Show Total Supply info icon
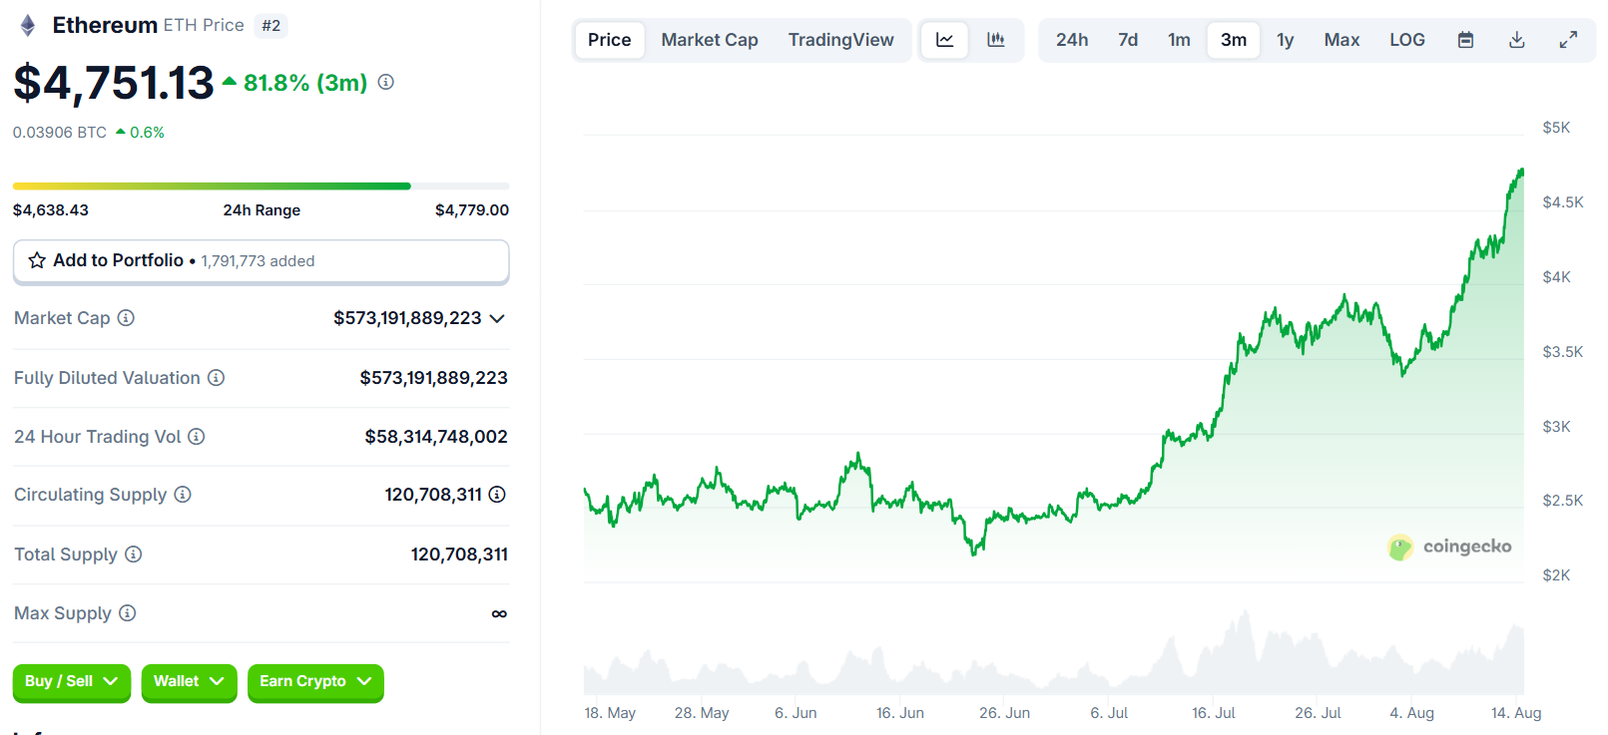Viewport: 1608px width, 735px height. click(x=134, y=554)
